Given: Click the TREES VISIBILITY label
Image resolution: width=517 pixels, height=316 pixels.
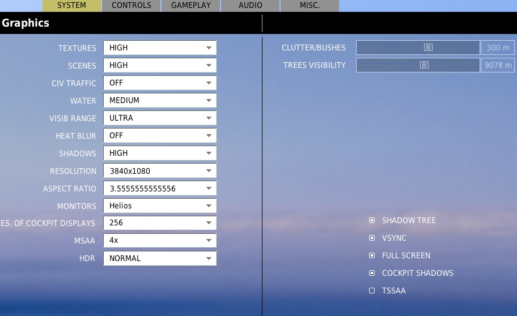Looking at the screenshot, I should coord(315,65).
